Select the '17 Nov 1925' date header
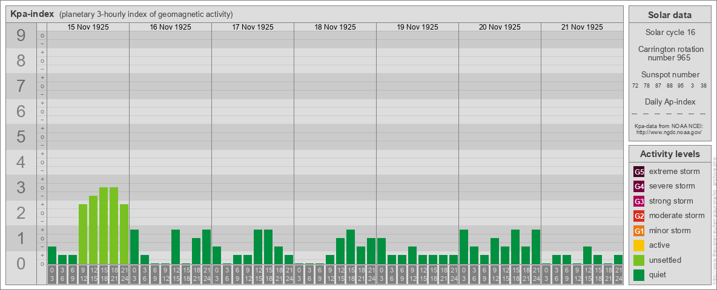The height and width of the screenshot is (290, 717). (x=253, y=27)
